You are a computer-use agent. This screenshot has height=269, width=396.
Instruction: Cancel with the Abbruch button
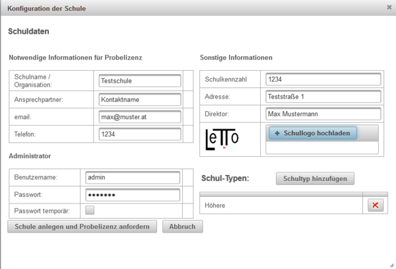coord(183,227)
